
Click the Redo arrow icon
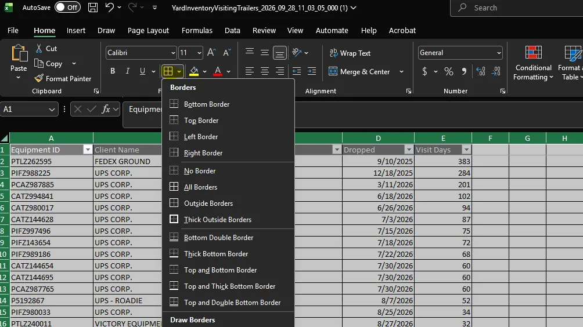pyautogui.click(x=132, y=8)
